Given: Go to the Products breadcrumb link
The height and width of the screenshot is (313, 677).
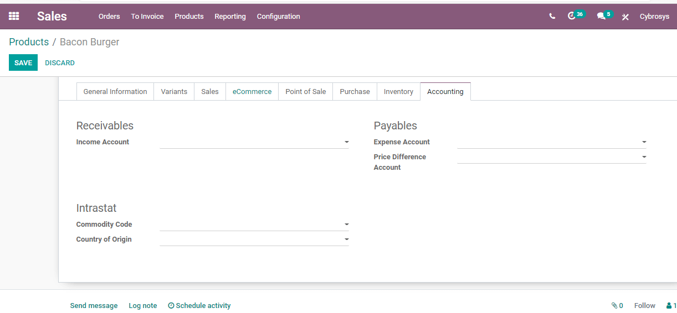Looking at the screenshot, I should click(29, 42).
